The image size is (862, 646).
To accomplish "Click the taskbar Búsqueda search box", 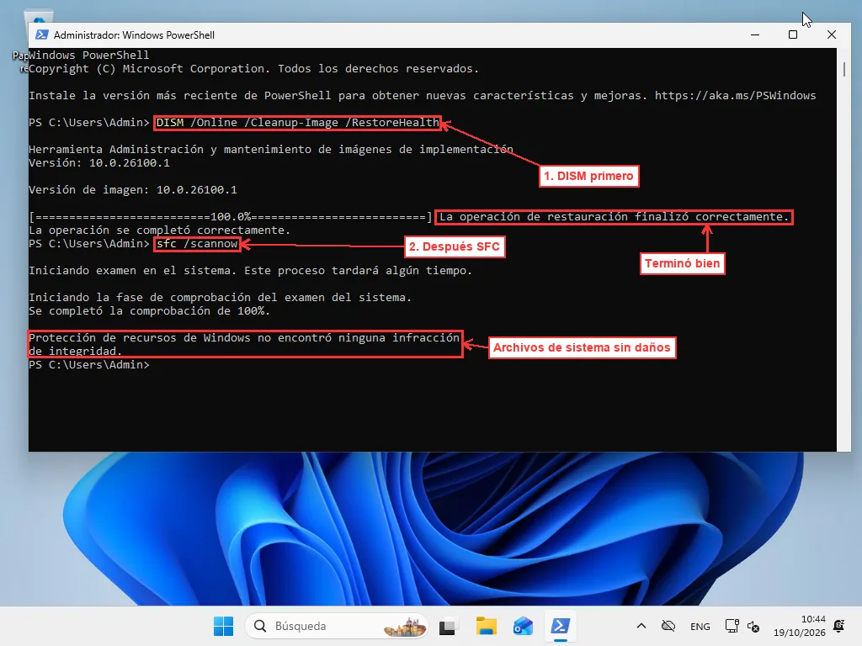I will pos(336,626).
